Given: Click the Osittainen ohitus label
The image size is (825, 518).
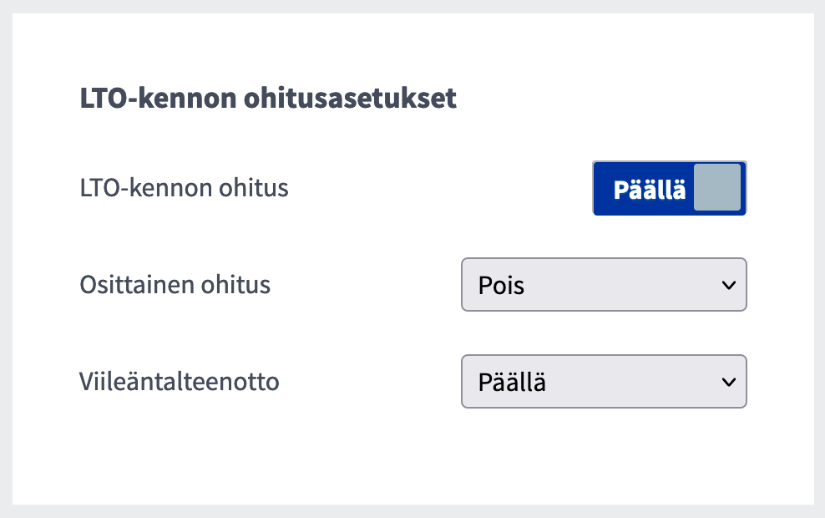Looking at the screenshot, I should 175,285.
